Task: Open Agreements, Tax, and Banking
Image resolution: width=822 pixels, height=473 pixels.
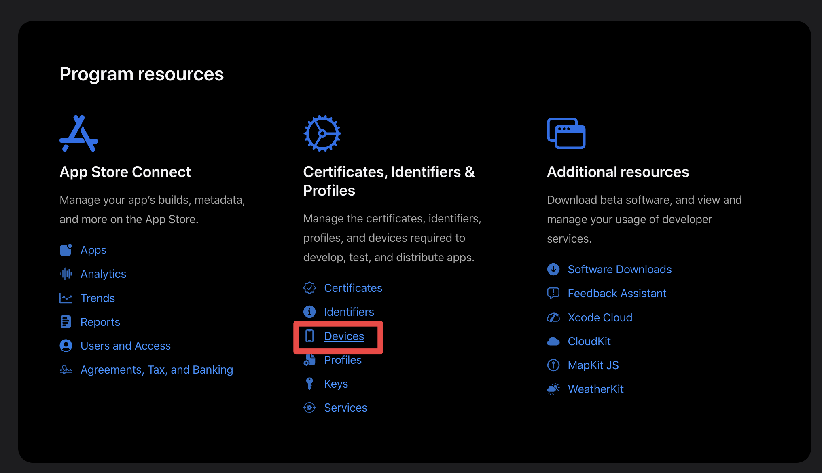Action: point(157,370)
